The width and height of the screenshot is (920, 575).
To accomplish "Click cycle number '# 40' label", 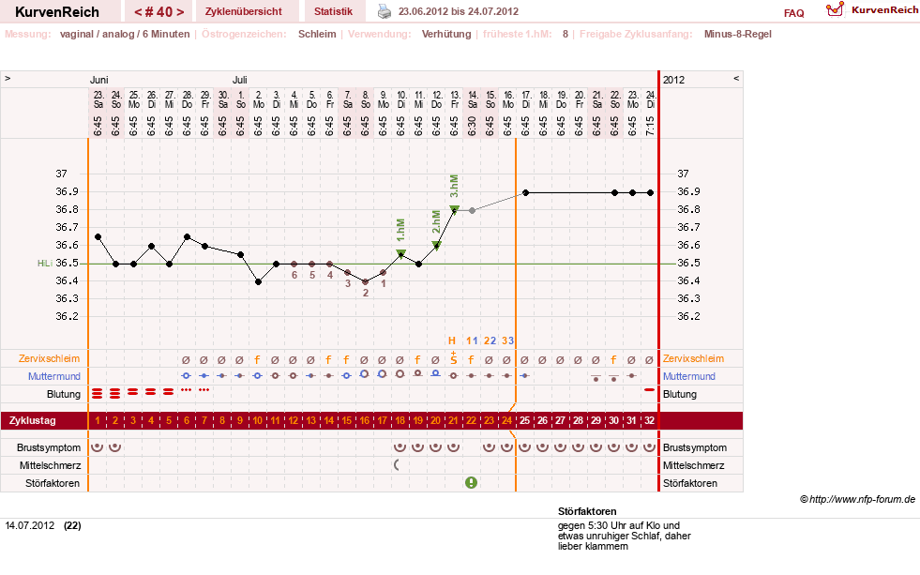I will [x=158, y=12].
